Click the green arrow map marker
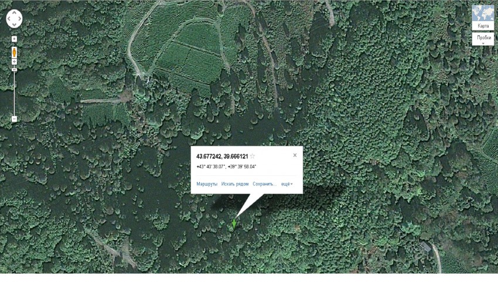 coord(234,224)
